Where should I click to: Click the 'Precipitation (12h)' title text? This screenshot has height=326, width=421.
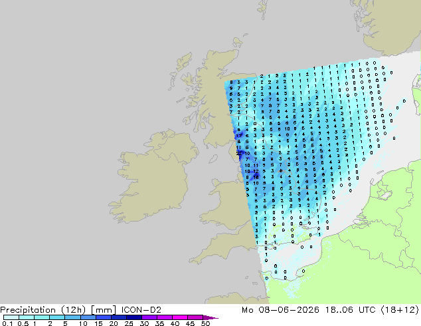click(x=43, y=310)
